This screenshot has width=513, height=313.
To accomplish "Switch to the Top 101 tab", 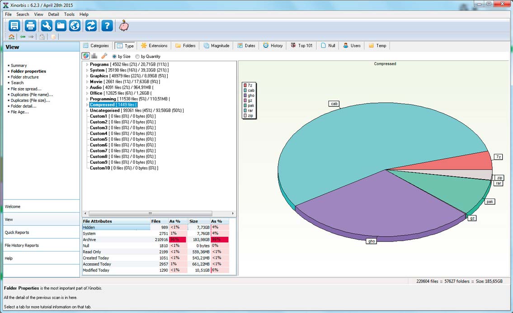I will [301, 46].
